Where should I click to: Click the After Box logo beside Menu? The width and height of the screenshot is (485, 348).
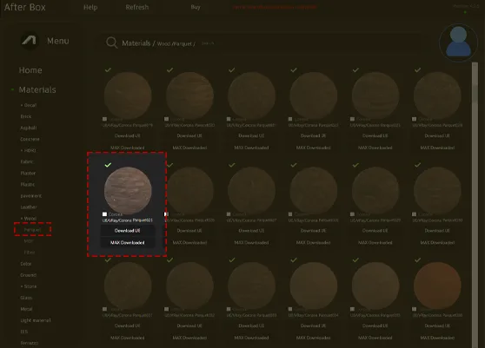(x=30, y=41)
